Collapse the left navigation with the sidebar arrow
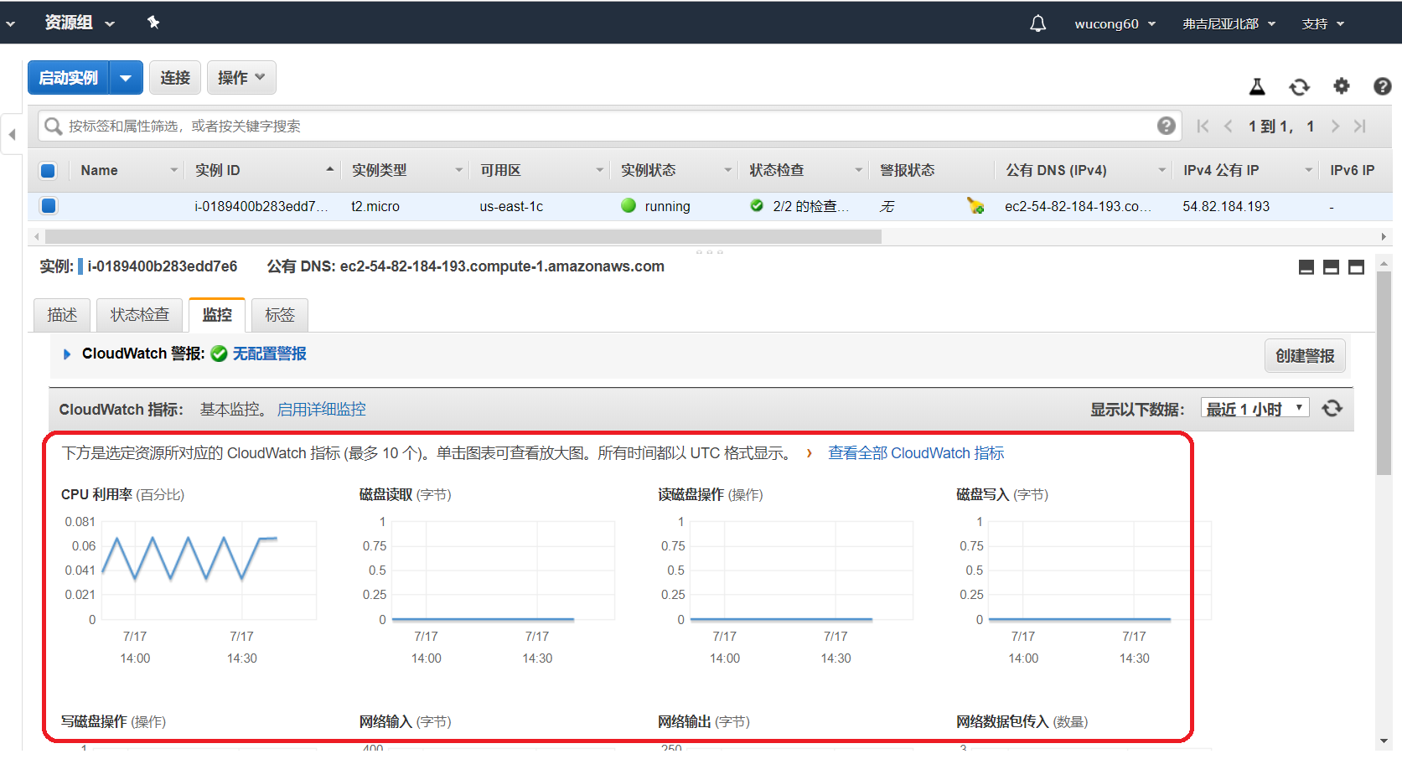The image size is (1402, 759). click(x=13, y=134)
